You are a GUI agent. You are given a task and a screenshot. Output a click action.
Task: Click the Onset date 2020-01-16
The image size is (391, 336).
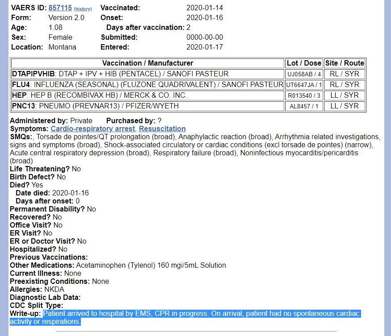point(205,18)
